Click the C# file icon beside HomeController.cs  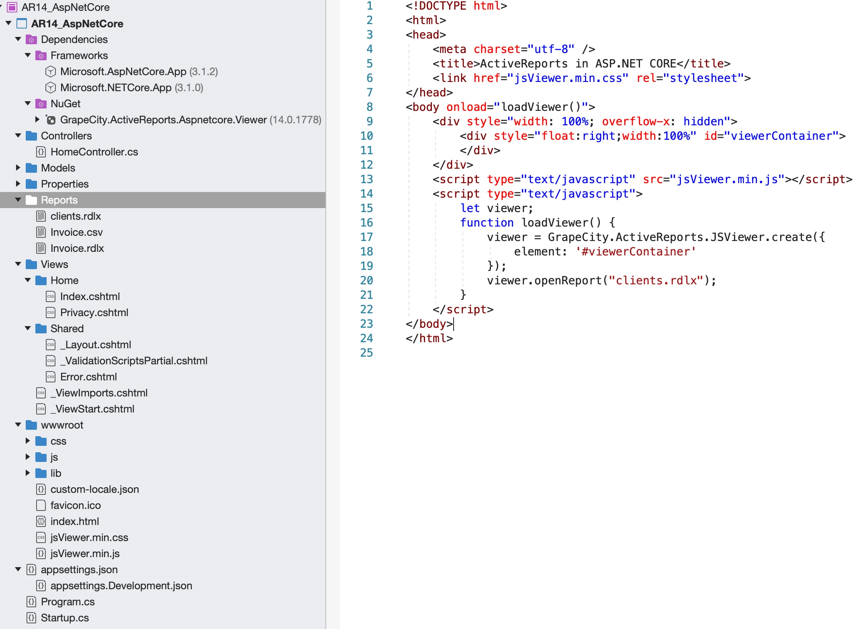[41, 152]
